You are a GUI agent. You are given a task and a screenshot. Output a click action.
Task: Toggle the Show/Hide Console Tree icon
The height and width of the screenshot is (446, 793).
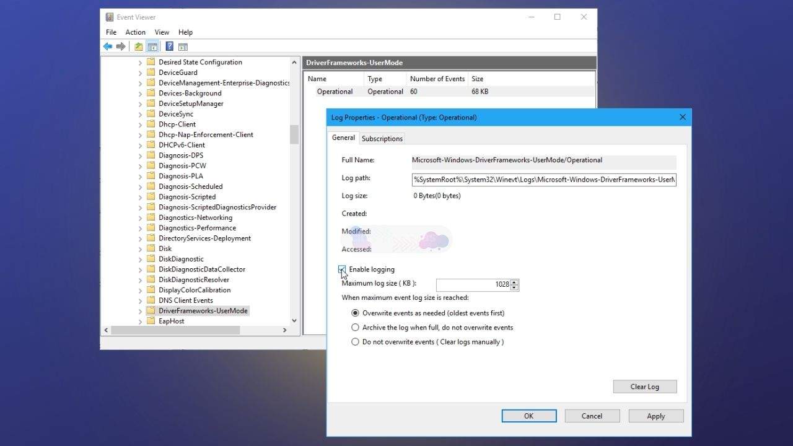152,46
